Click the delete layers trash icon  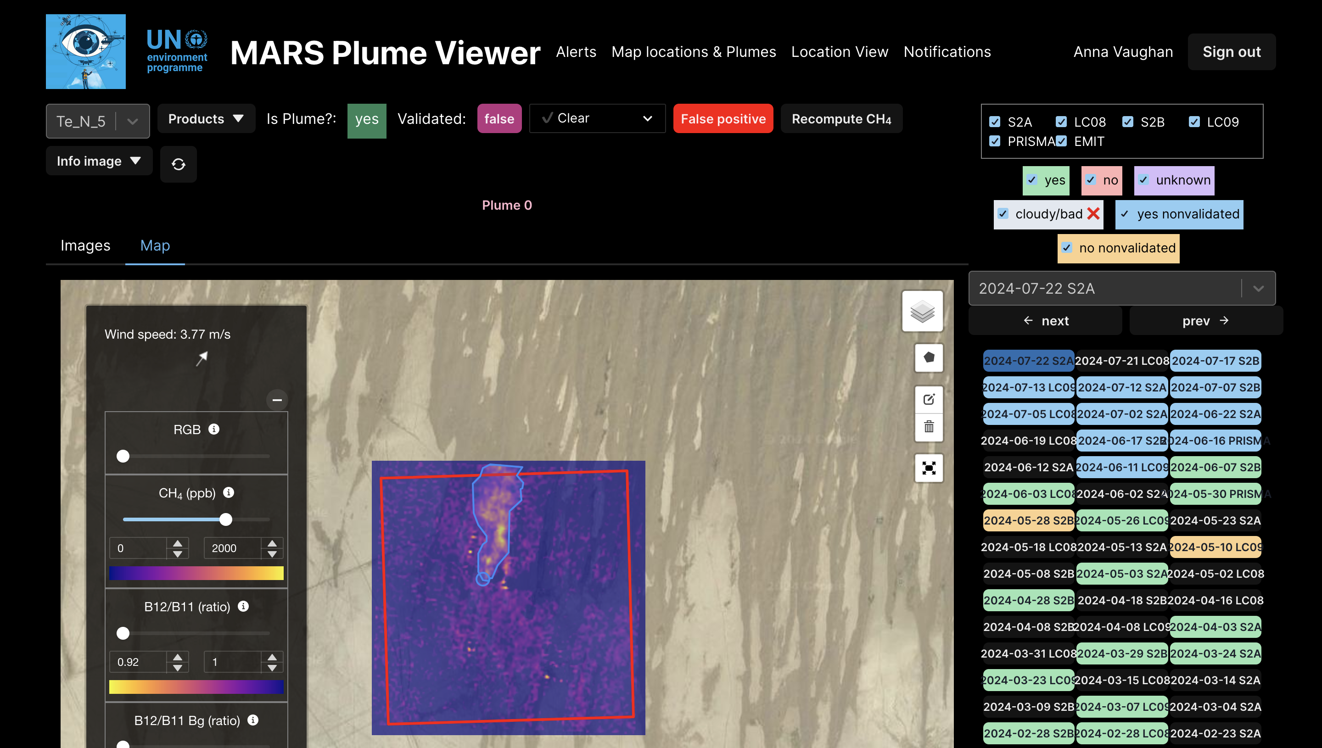(x=929, y=426)
